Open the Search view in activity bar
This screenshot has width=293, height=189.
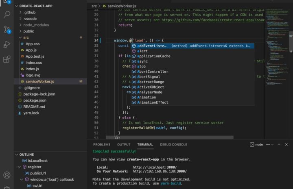point(7,14)
